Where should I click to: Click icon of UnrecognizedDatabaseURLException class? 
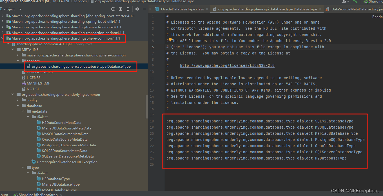(34, 162)
